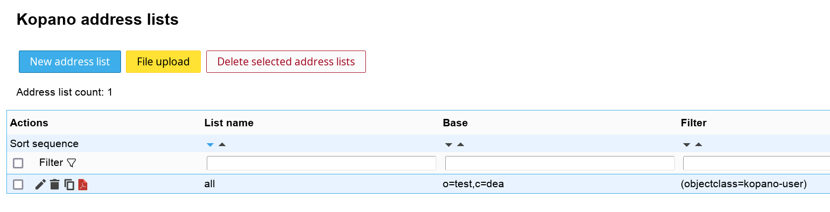Screen dimensions: 830x212
Task: Sort Base column ascending
Action: click(461, 145)
